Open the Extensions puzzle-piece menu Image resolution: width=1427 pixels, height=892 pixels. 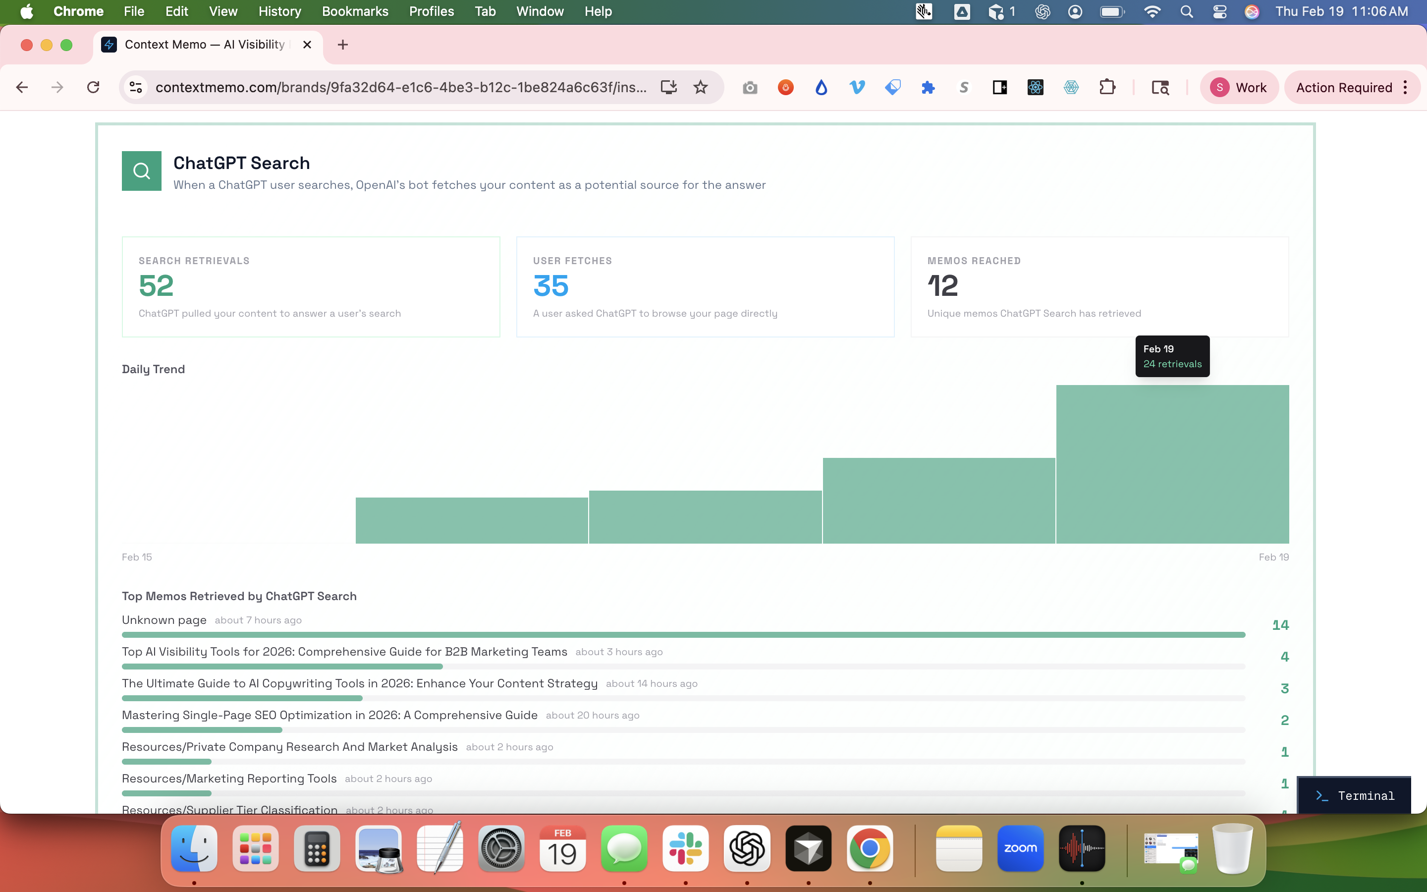[1107, 87]
